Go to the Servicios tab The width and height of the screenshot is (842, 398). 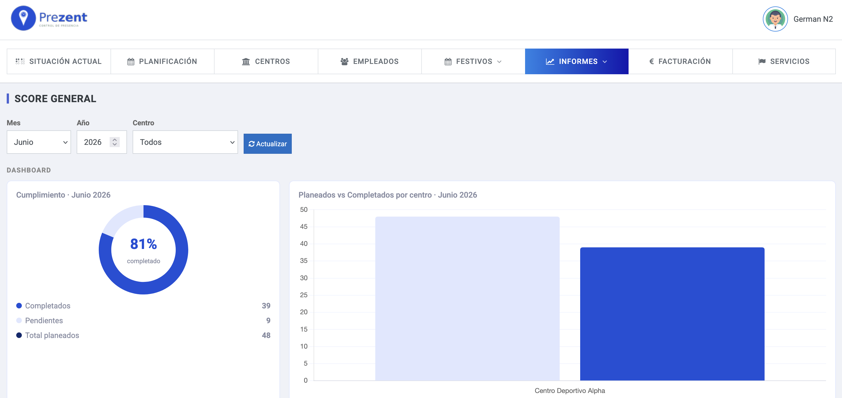pos(784,61)
